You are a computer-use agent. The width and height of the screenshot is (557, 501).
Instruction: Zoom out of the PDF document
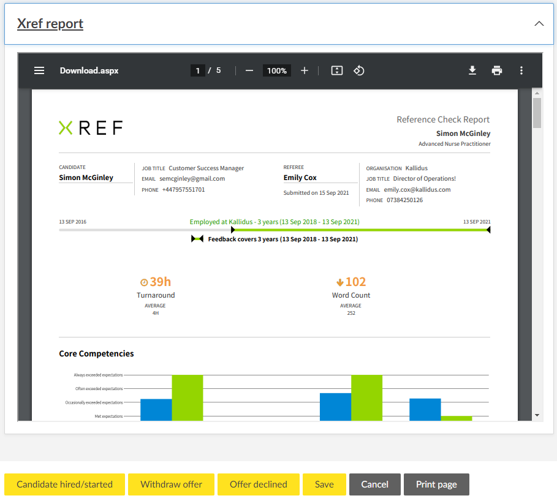click(249, 70)
